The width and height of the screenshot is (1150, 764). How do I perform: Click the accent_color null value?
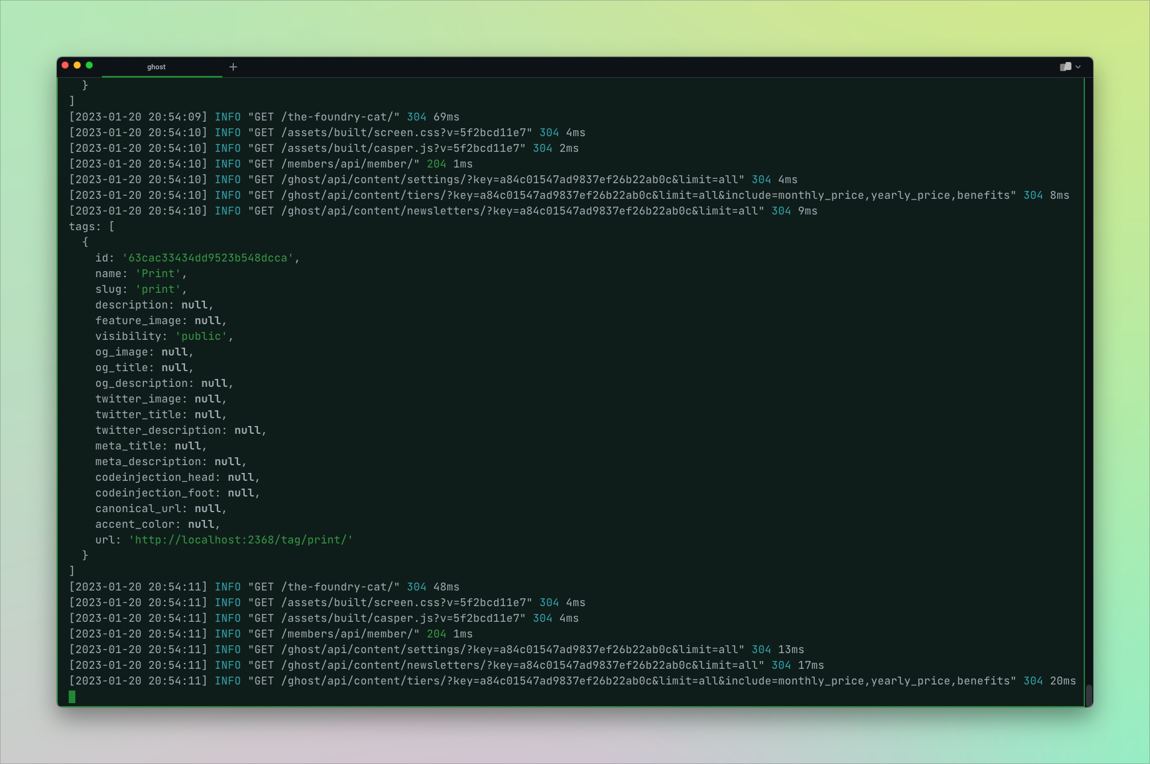[201, 524]
